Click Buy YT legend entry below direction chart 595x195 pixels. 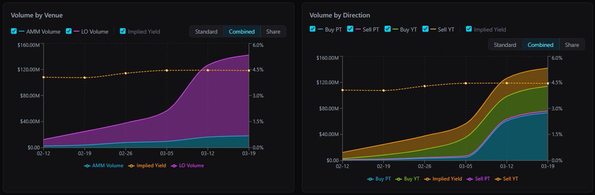click(408, 179)
